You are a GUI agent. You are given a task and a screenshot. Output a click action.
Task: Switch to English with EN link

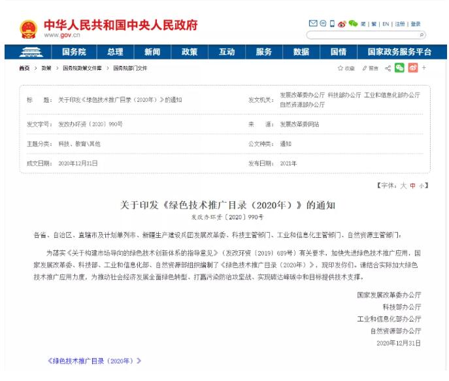386,24
